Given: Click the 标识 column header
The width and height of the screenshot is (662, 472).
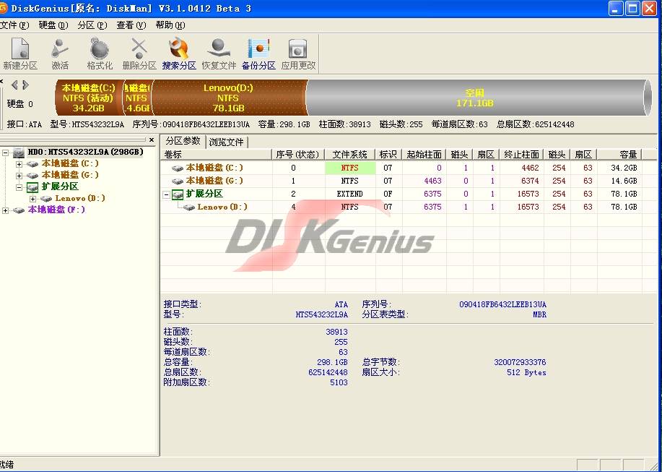Looking at the screenshot, I should [x=388, y=155].
